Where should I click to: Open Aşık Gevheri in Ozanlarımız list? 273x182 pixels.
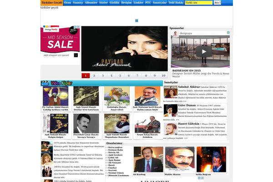coord(115,155)
